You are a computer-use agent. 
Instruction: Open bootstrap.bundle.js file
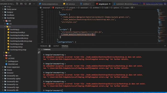pos(17,32)
